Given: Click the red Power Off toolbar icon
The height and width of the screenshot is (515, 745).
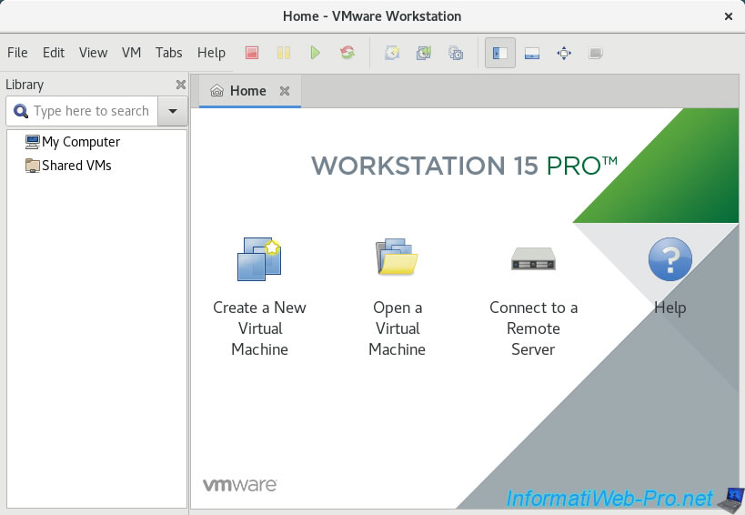Looking at the screenshot, I should tap(252, 53).
